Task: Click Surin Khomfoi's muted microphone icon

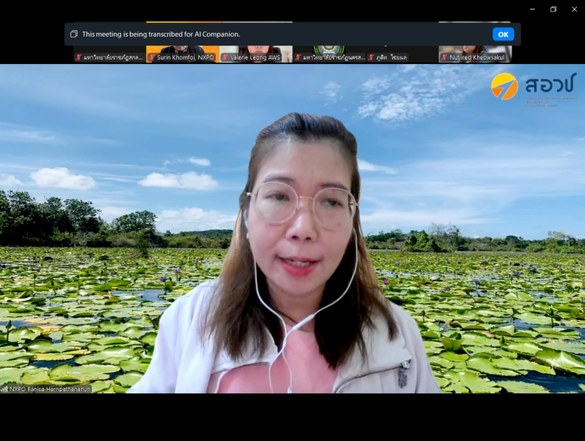Action: (152, 57)
